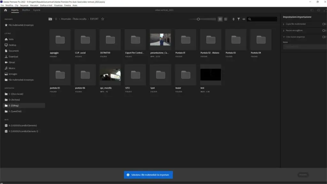Image resolution: width=327 pixels, height=184 pixels.
Task: Open the puntata 05 folder
Action: 60,75
